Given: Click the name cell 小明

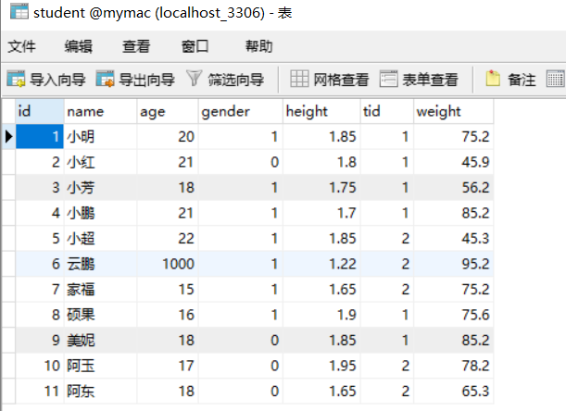Looking at the screenshot, I should coord(101,136).
